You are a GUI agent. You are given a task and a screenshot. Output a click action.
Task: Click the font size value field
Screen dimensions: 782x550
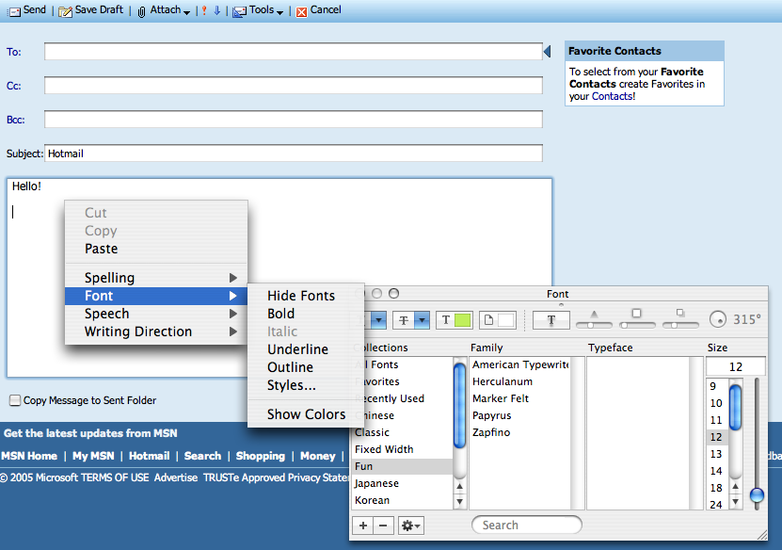[x=736, y=367]
